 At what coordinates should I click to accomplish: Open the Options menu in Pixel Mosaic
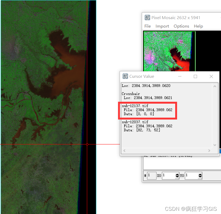[181, 26]
